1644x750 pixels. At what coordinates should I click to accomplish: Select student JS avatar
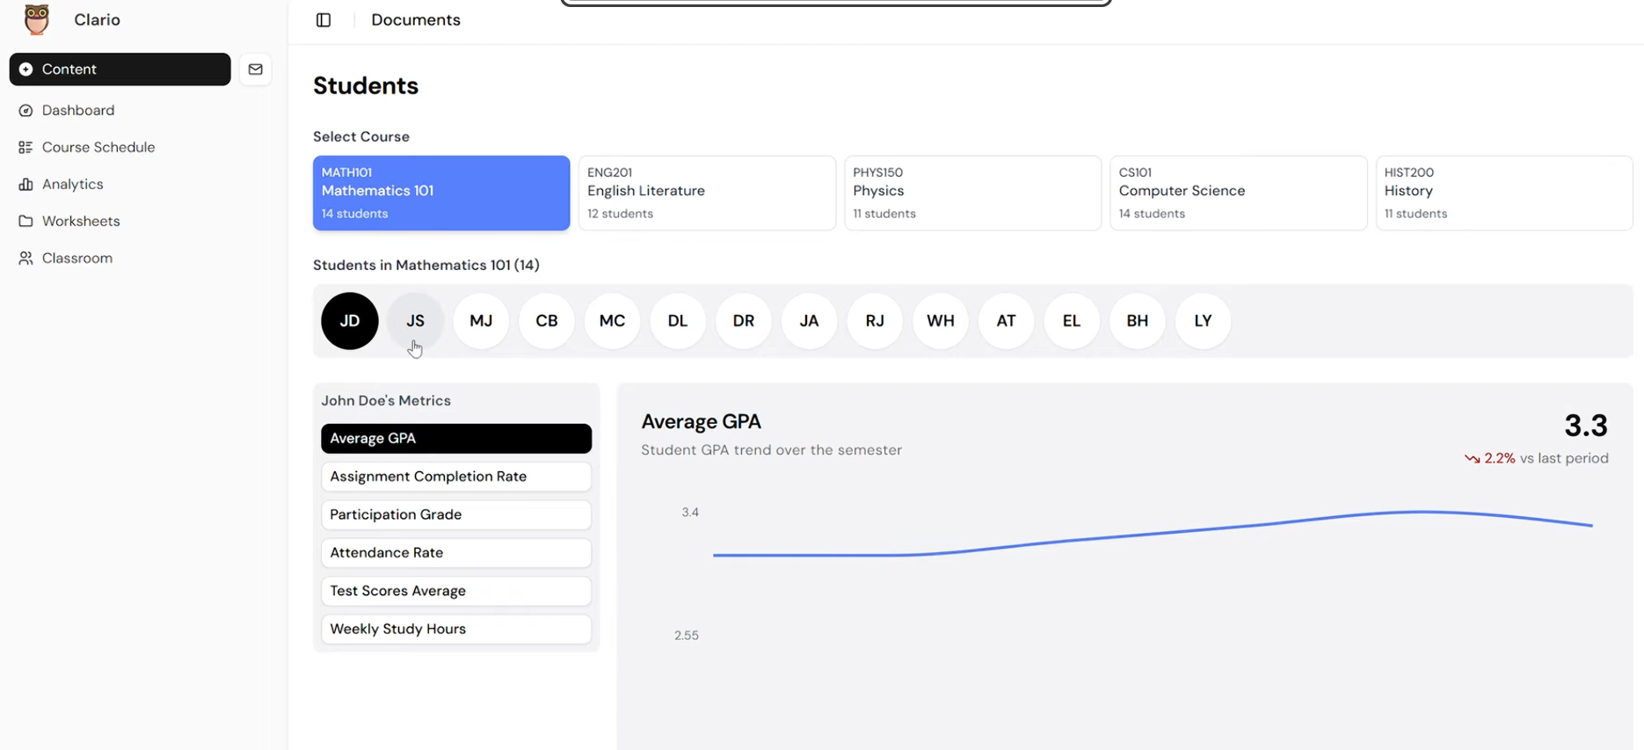(415, 321)
